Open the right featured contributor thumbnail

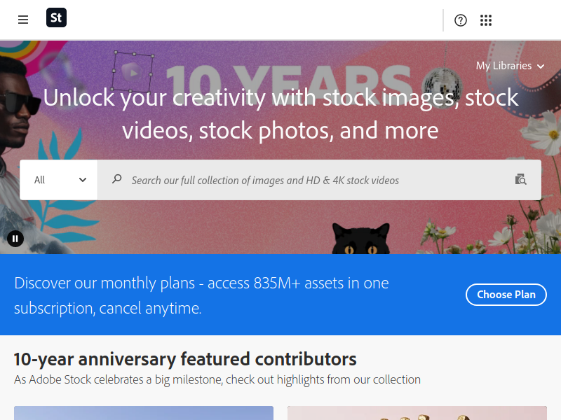pos(417,413)
